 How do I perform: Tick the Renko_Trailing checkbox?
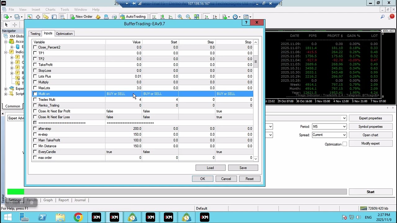(x=35, y=105)
